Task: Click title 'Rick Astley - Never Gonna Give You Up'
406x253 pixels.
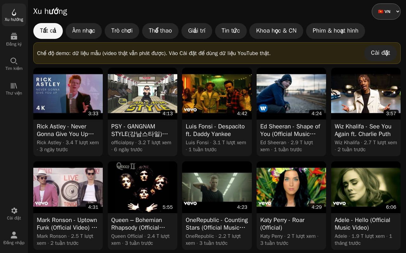Action: 66,130
